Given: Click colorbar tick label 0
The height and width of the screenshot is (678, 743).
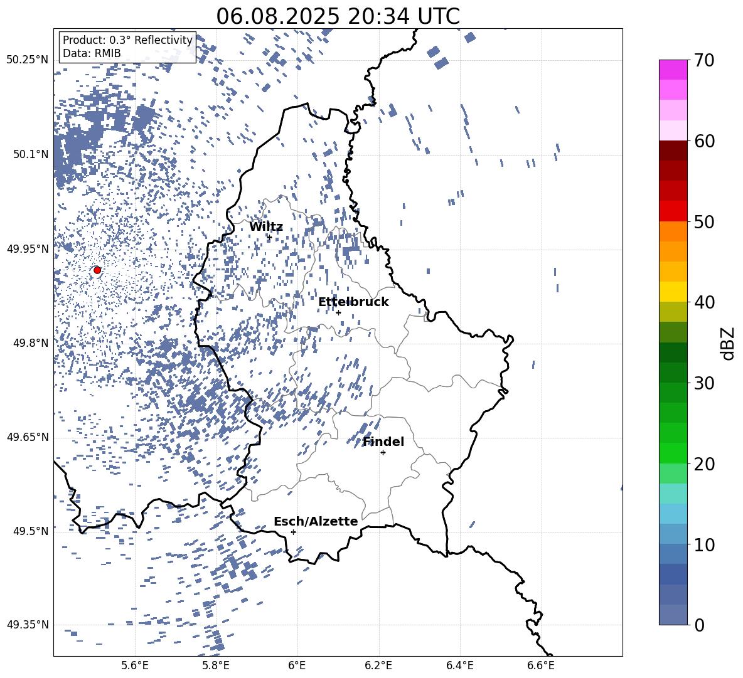Looking at the screenshot, I should tap(699, 625).
